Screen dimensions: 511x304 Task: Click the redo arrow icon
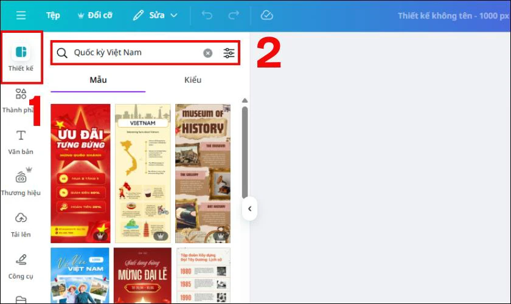click(234, 16)
